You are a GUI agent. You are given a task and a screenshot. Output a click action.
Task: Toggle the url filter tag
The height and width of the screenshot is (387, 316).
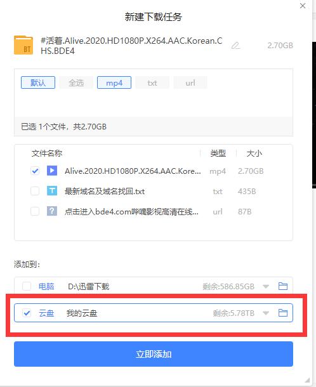point(190,82)
